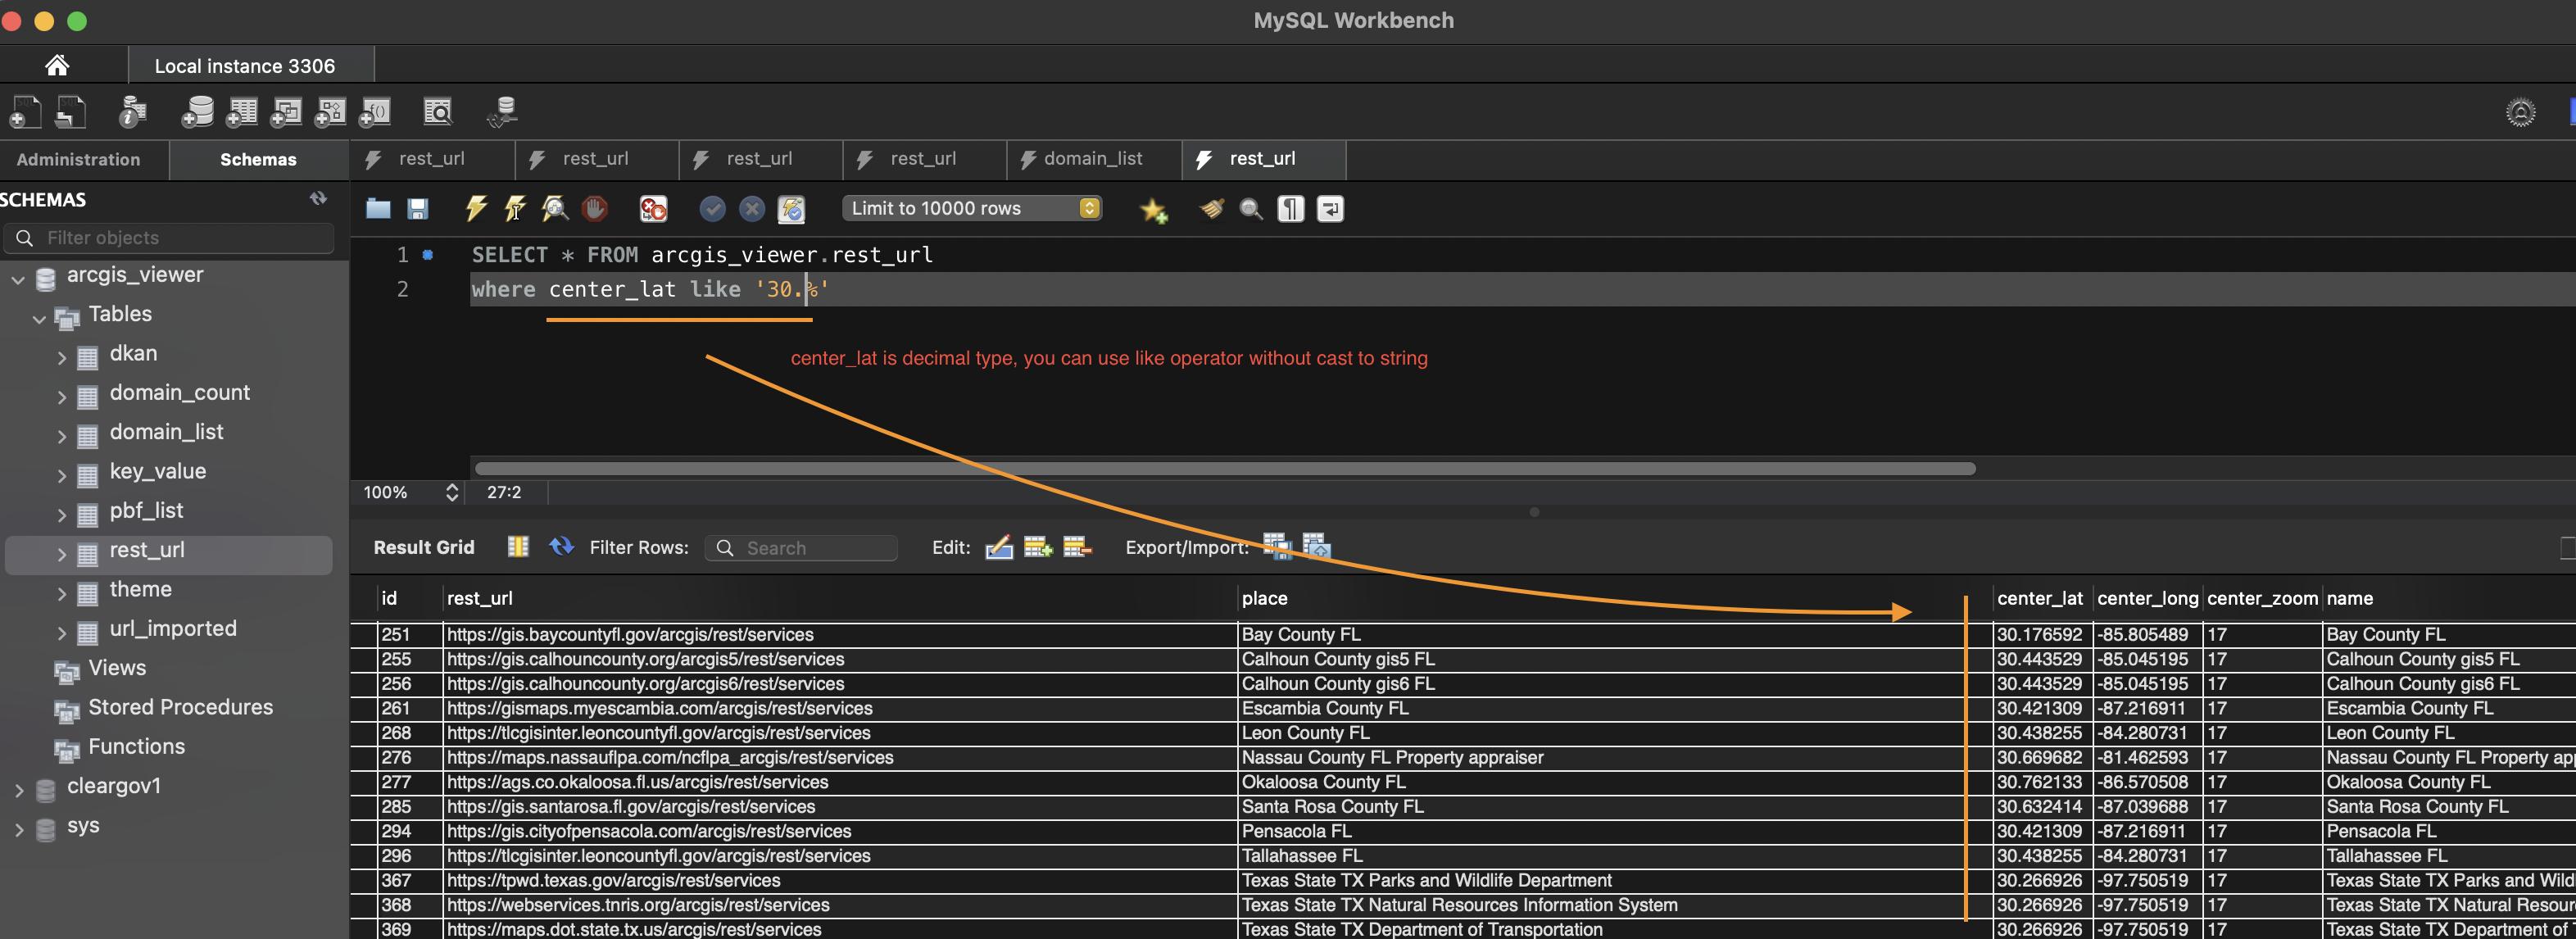The image size is (2576, 939).
Task: Switch to the Schemas tab
Action: click(x=258, y=159)
